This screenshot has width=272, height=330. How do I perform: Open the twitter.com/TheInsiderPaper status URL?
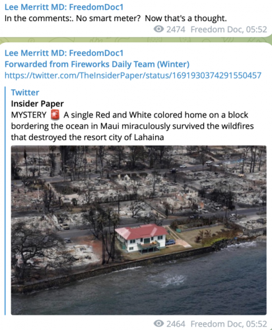pyautogui.click(x=133, y=75)
